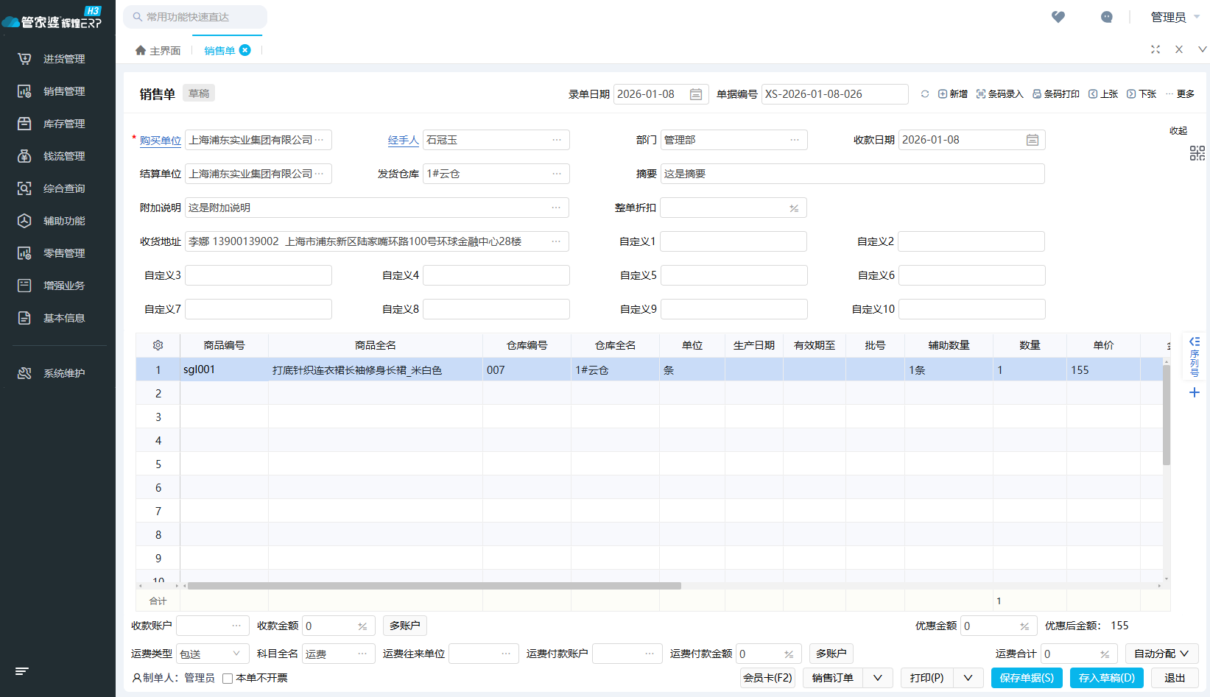
Task: Open the 部门 selection ellipsis
Action: pos(795,140)
